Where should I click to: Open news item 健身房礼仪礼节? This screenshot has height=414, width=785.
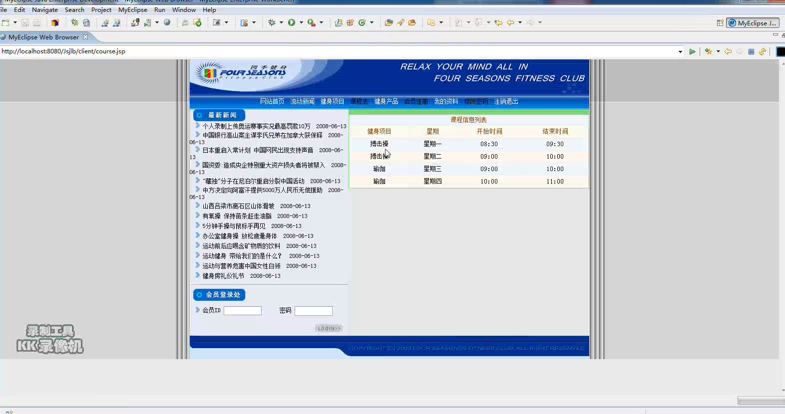pos(223,276)
